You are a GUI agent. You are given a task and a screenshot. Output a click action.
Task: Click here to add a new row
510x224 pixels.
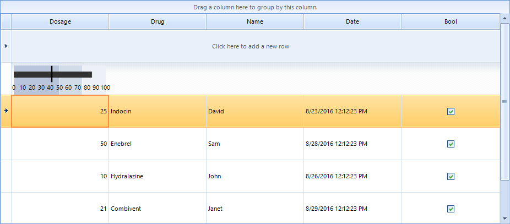(x=251, y=46)
